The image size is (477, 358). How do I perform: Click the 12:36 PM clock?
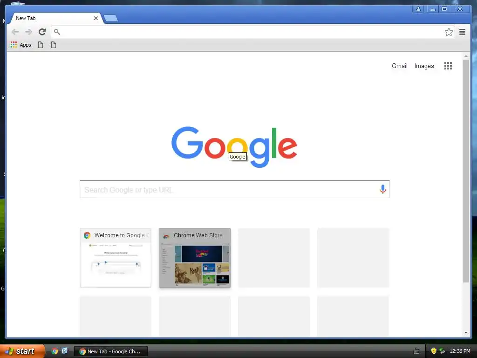[x=460, y=351]
